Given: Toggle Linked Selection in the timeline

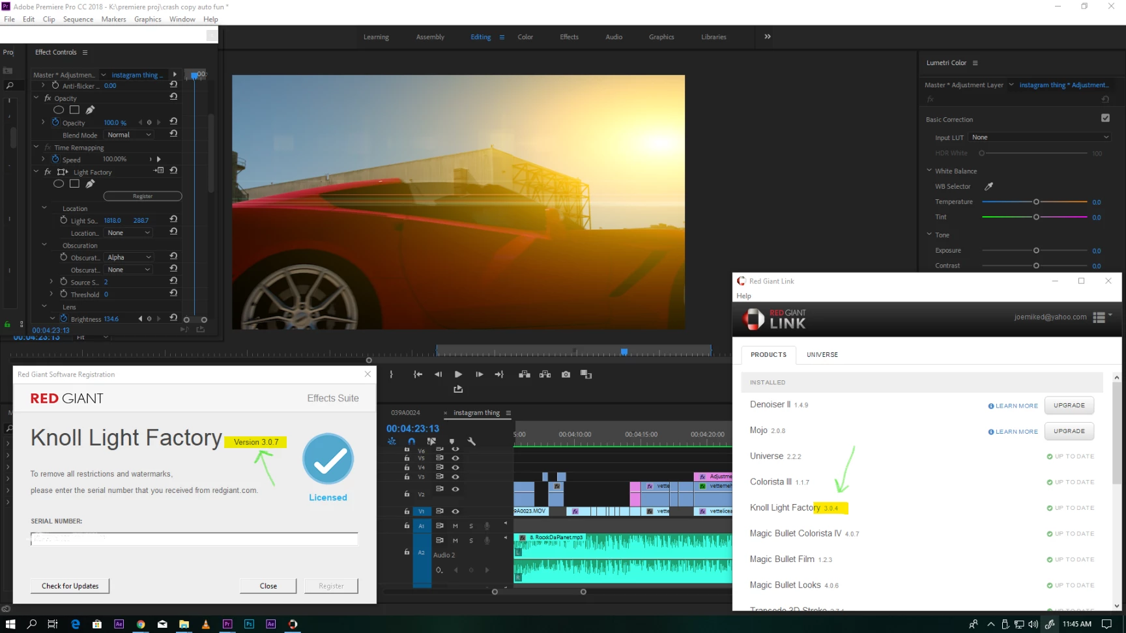Looking at the screenshot, I should point(431,441).
